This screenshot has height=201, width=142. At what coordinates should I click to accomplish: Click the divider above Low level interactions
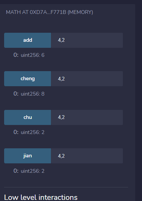(66, 187)
